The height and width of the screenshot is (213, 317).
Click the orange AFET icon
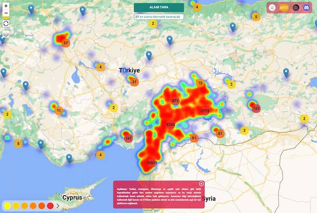coord(284,8)
